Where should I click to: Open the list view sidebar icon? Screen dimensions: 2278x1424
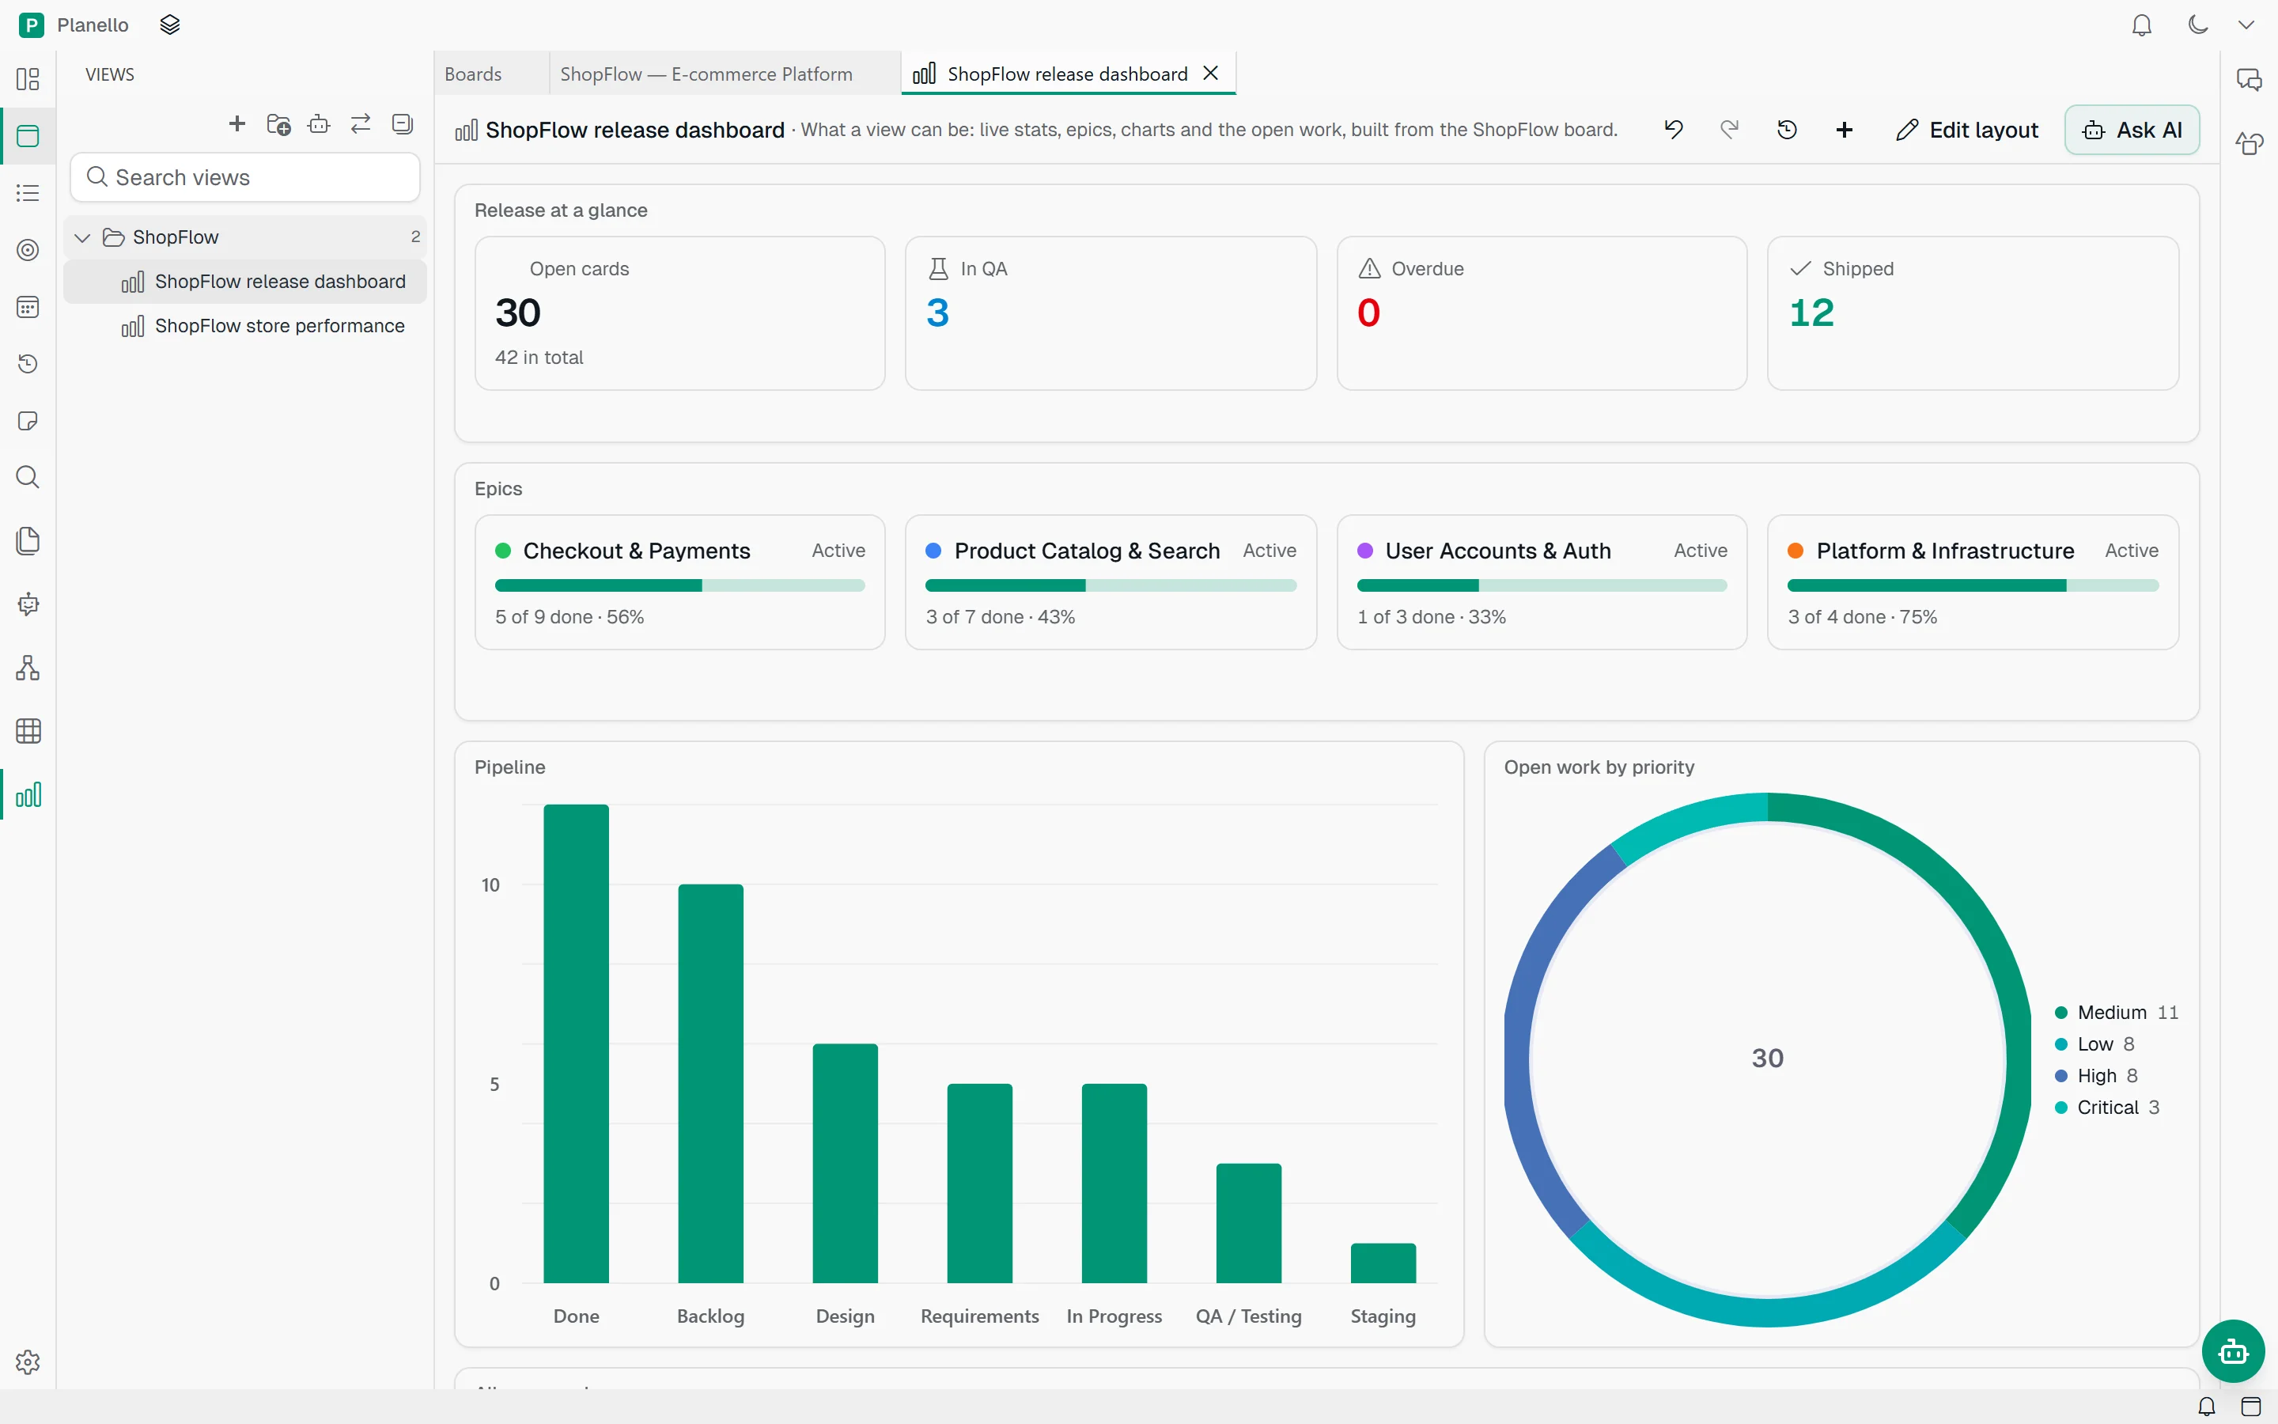pyautogui.click(x=28, y=193)
